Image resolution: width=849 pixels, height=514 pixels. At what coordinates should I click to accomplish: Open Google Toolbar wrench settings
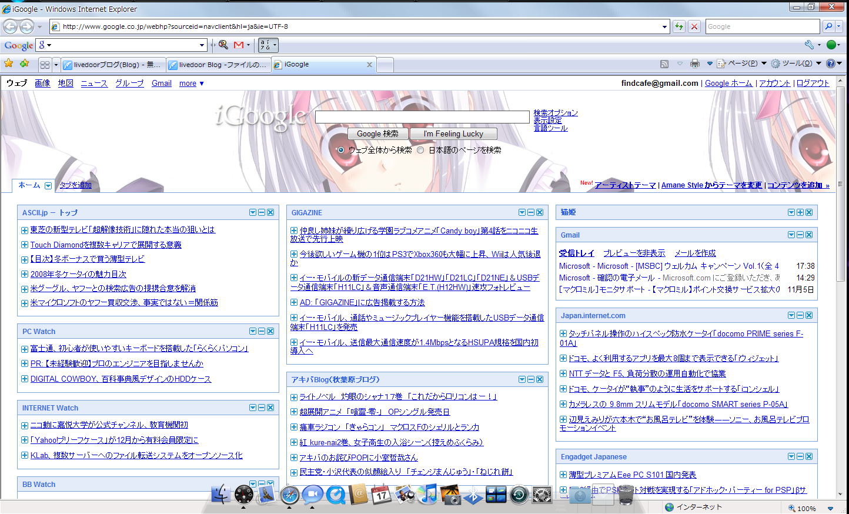pos(810,45)
